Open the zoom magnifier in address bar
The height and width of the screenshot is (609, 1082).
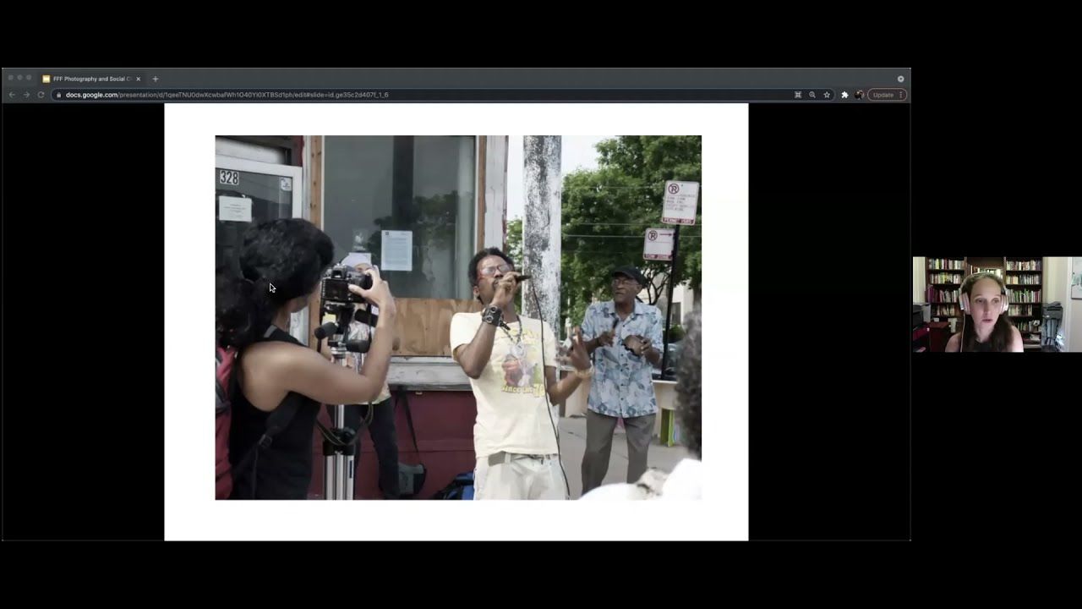[x=812, y=95]
